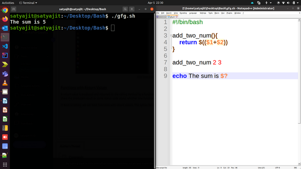
Task: Launch the red AnyDesk icon in the dock
Action: coord(5,137)
